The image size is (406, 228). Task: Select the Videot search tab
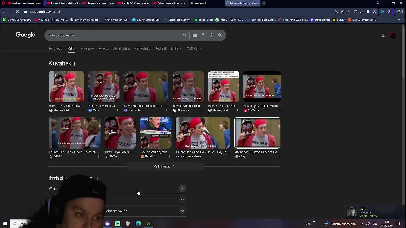click(103, 48)
